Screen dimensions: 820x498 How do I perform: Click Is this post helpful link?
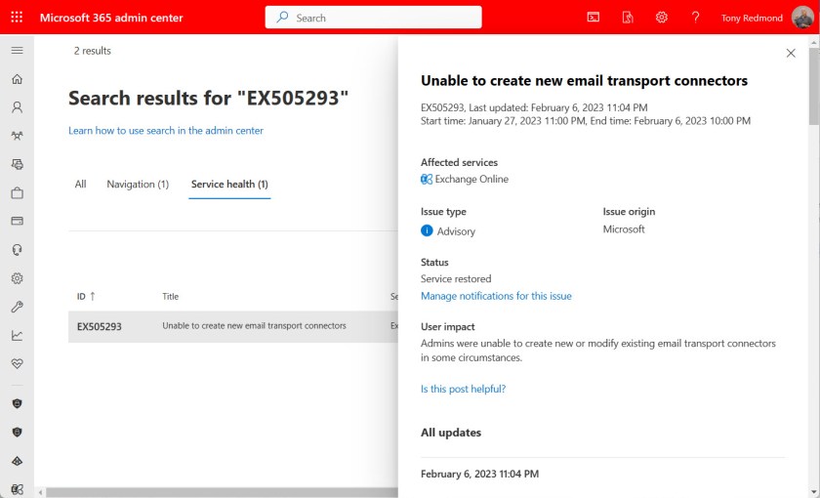point(464,389)
